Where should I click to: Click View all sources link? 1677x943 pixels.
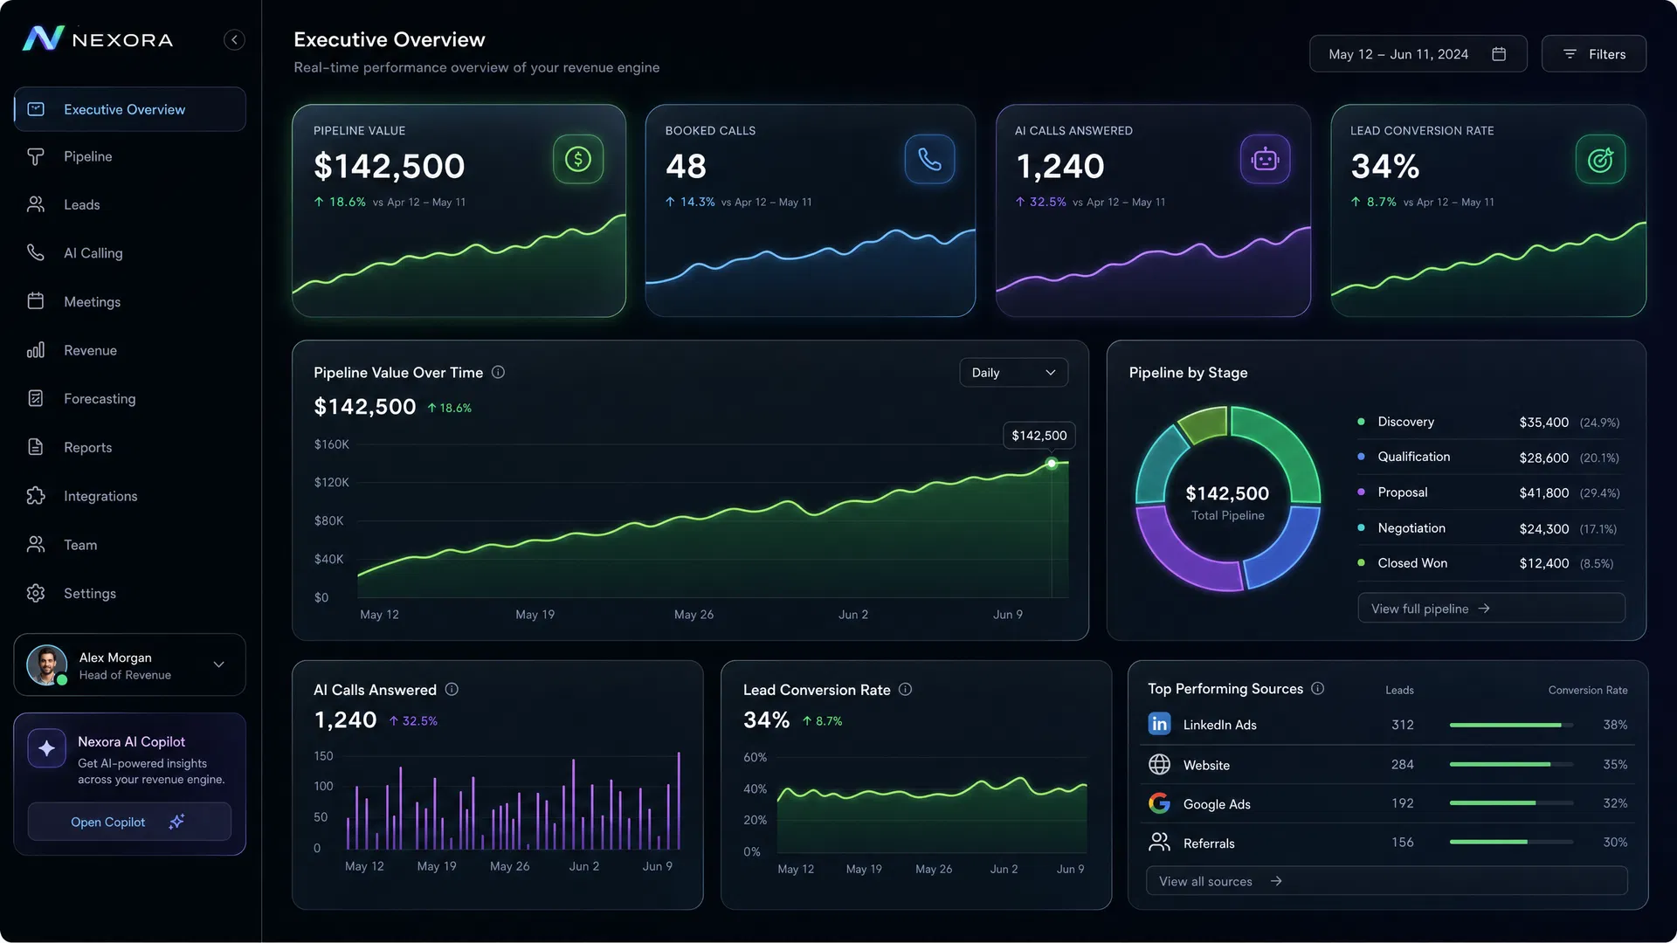coord(1386,881)
